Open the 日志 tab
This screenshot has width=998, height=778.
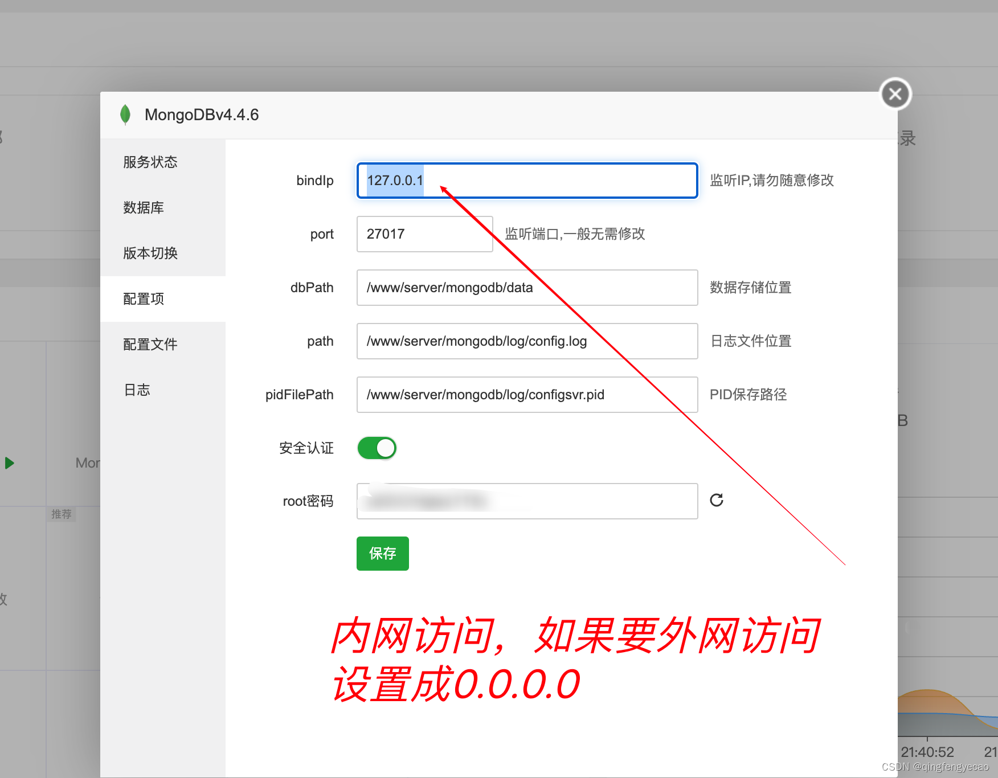tap(163, 390)
